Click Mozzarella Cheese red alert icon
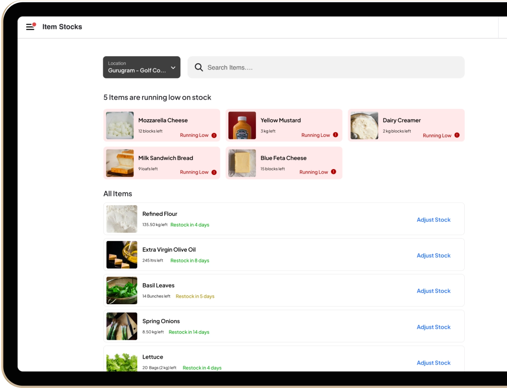The image size is (507, 388). tap(214, 135)
